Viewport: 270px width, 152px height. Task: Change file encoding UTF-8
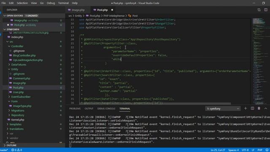tap(245, 150)
